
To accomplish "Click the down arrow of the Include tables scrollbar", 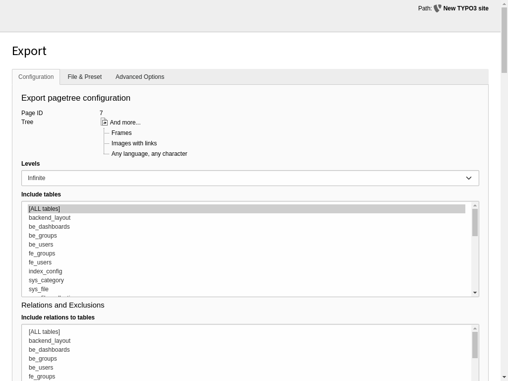I will click(x=475, y=292).
